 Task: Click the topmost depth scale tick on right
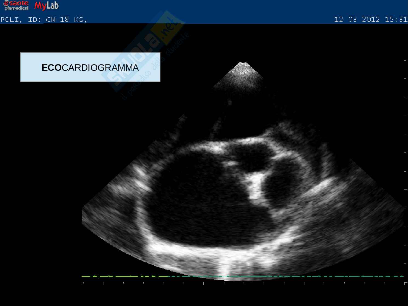click(x=405, y=60)
